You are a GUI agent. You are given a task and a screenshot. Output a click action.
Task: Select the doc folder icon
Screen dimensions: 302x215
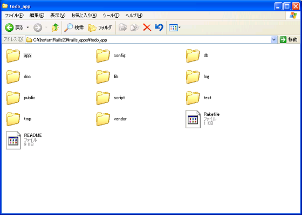[x=13, y=77]
